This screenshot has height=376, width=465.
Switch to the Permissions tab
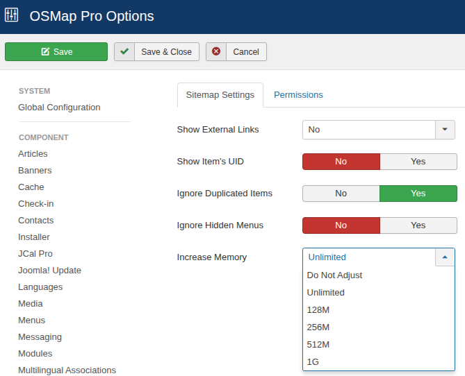click(298, 95)
